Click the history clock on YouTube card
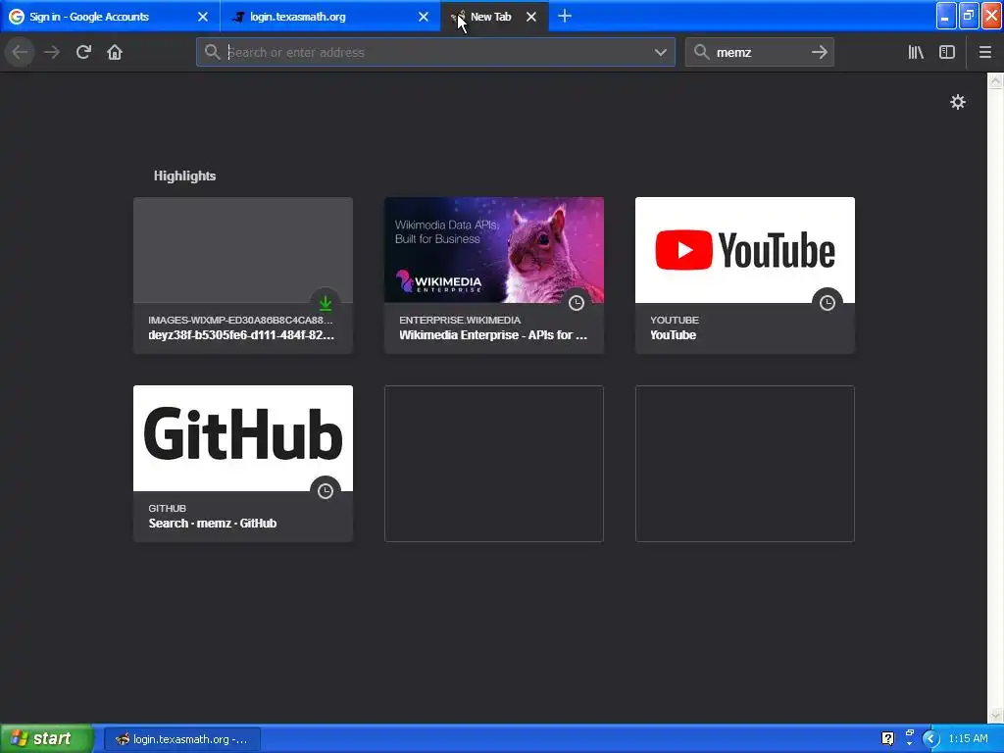This screenshot has height=753, width=1004. click(x=828, y=303)
